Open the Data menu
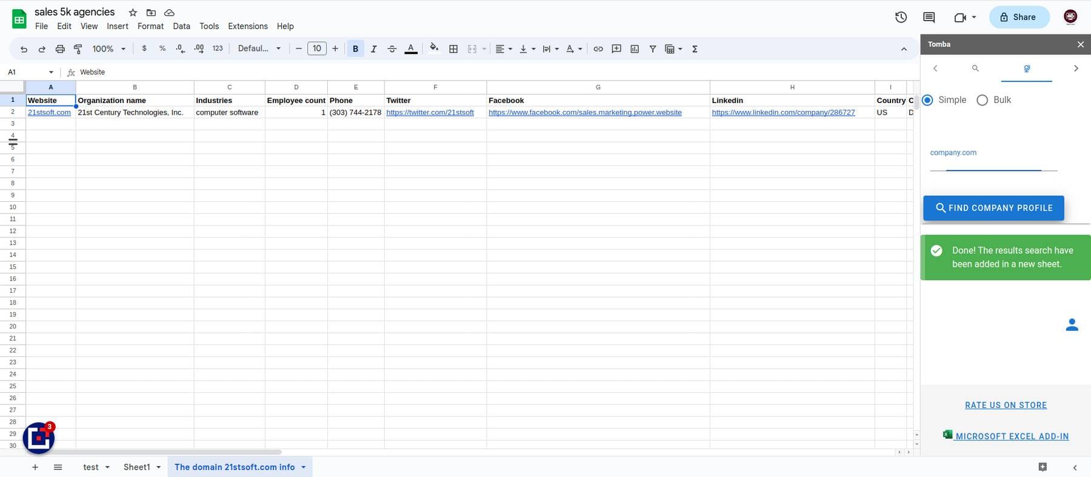This screenshot has height=477, width=1091. pos(181,26)
